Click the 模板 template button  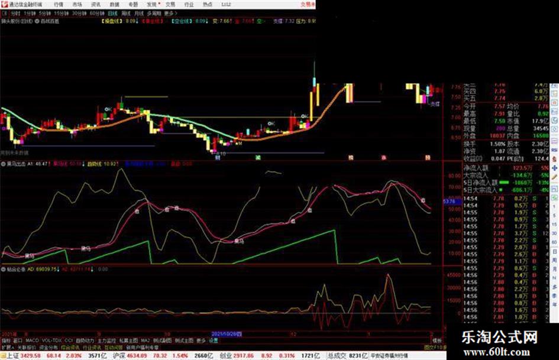[437, 340]
